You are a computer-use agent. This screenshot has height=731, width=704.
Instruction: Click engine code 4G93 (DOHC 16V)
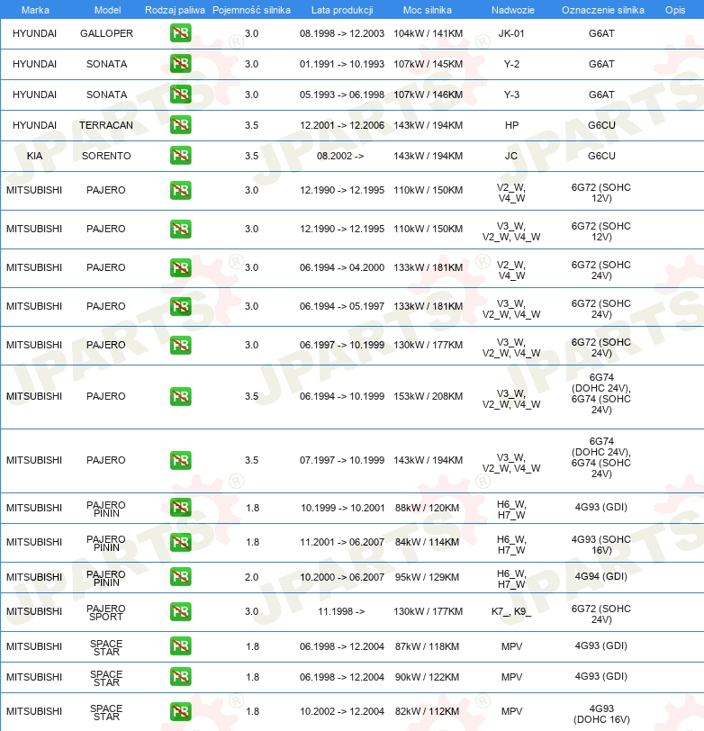click(601, 714)
